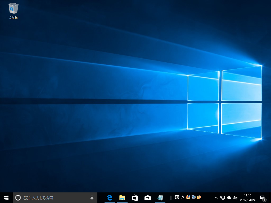Image resolution: width=271 pixels, height=203 pixels.
Task: Show hidden system tray icons
Action: [x=216, y=198]
